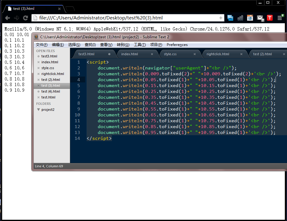The width and height of the screenshot is (287, 221).
Task: Click line number 1 in gutter
Action: point(79,62)
